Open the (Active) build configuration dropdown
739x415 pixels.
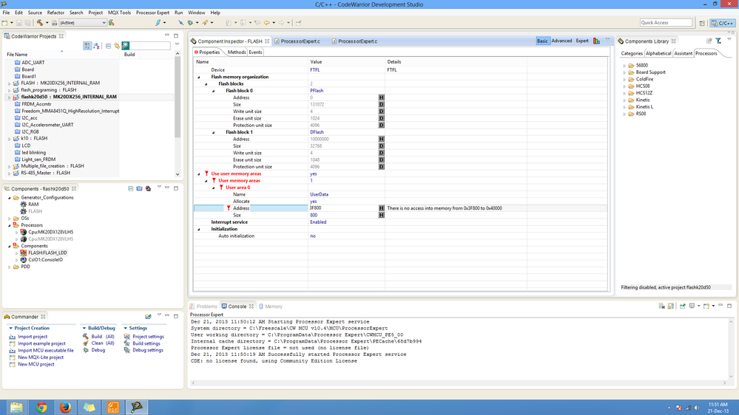click(x=82, y=23)
